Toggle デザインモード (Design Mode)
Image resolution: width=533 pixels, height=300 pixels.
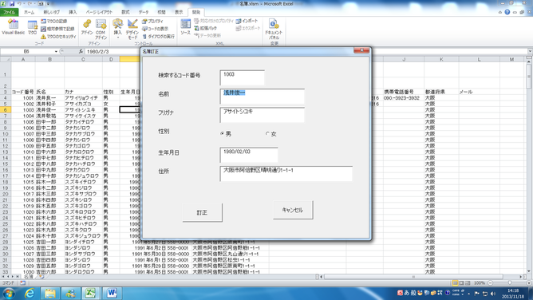tap(132, 29)
